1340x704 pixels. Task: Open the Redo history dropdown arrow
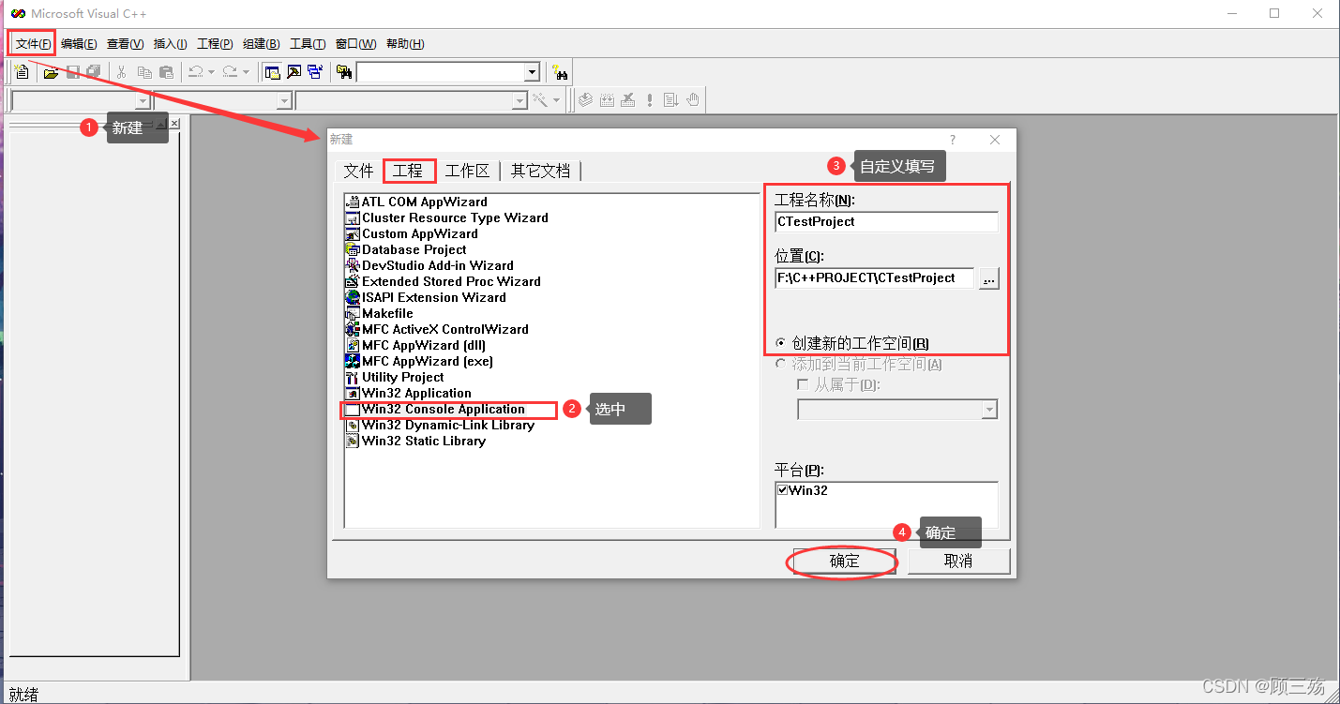pyautogui.click(x=246, y=72)
